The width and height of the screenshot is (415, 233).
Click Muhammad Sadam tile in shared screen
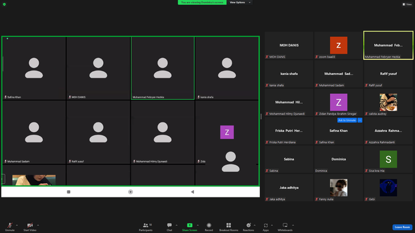[34, 132]
